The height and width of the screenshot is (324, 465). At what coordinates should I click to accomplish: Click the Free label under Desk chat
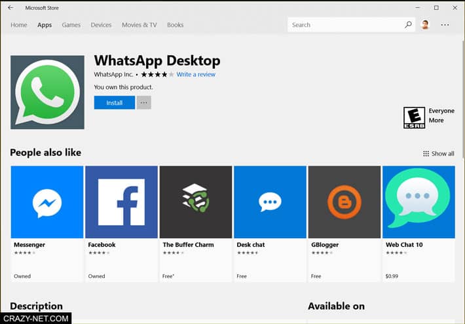coord(242,276)
